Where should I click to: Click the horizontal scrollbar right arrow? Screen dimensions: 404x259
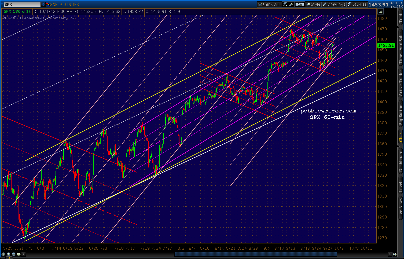390,254
